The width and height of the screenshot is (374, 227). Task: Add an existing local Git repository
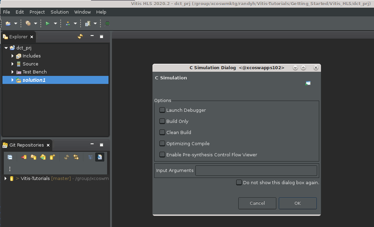24,157
